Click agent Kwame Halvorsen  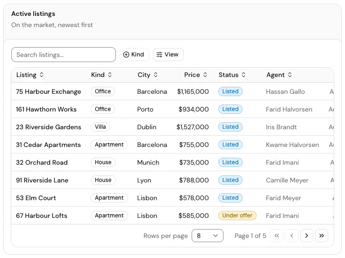coord(293,145)
